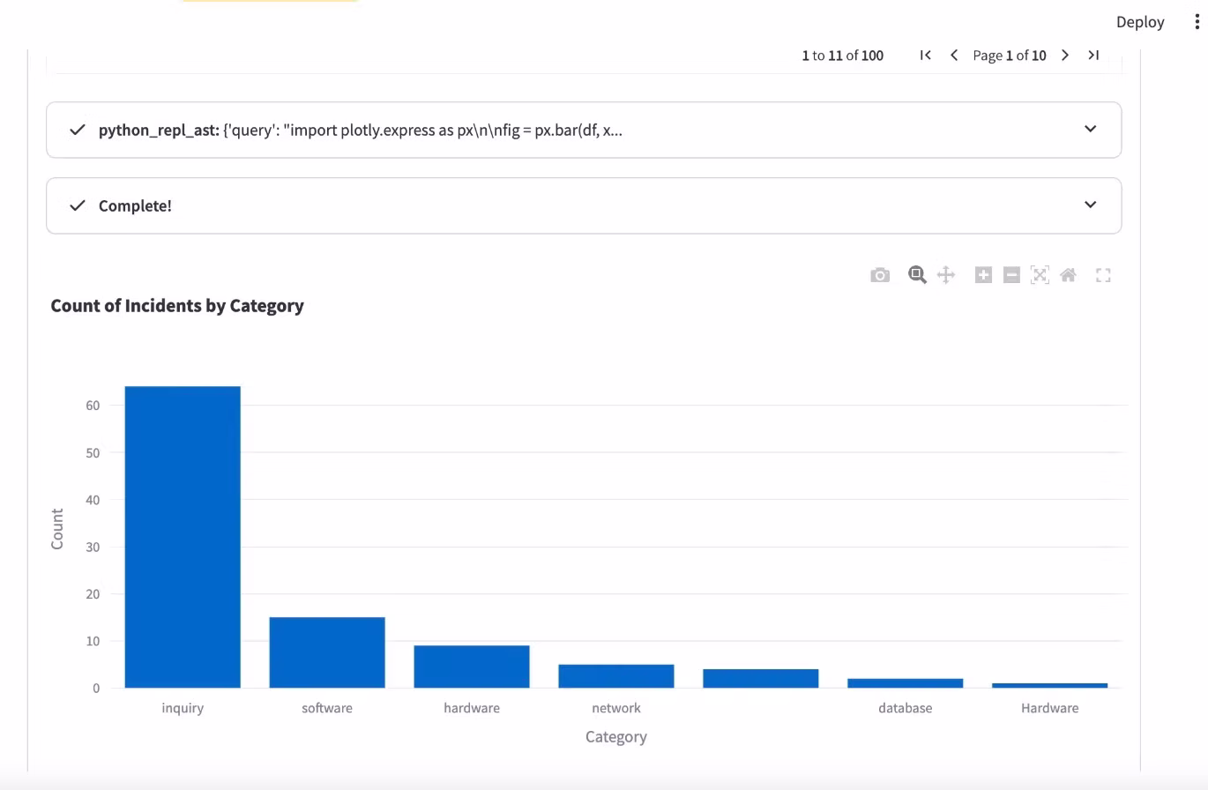The image size is (1208, 790).
Task: Expand the python_repl_ast step chevron
Action: [x=1090, y=129]
